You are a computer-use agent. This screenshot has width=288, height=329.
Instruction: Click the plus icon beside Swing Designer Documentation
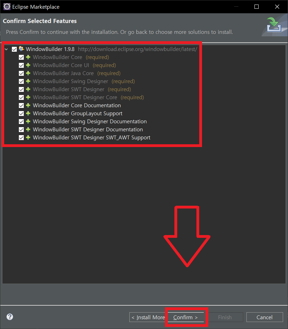(28, 121)
